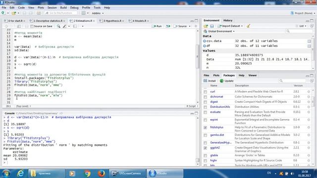The width and height of the screenshot is (317, 178).
Task: Open the Session menu
Action: [52, 8]
